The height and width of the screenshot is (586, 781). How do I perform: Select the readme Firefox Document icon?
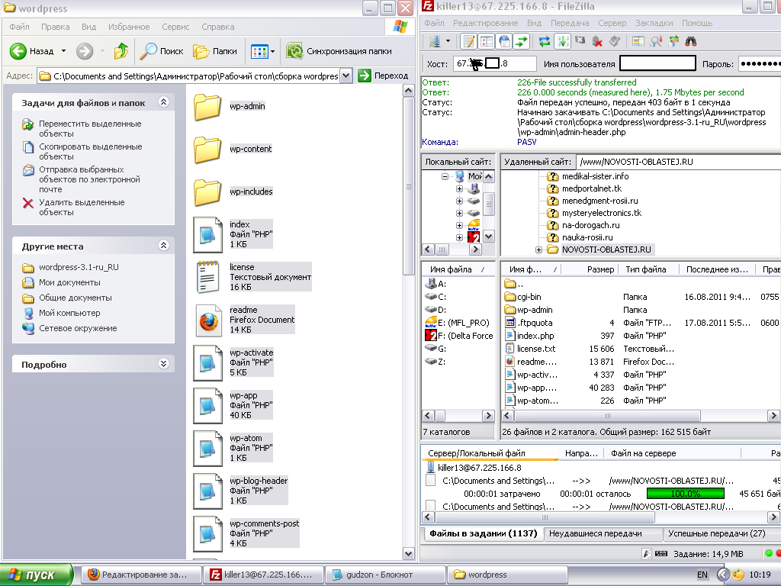[x=208, y=320]
